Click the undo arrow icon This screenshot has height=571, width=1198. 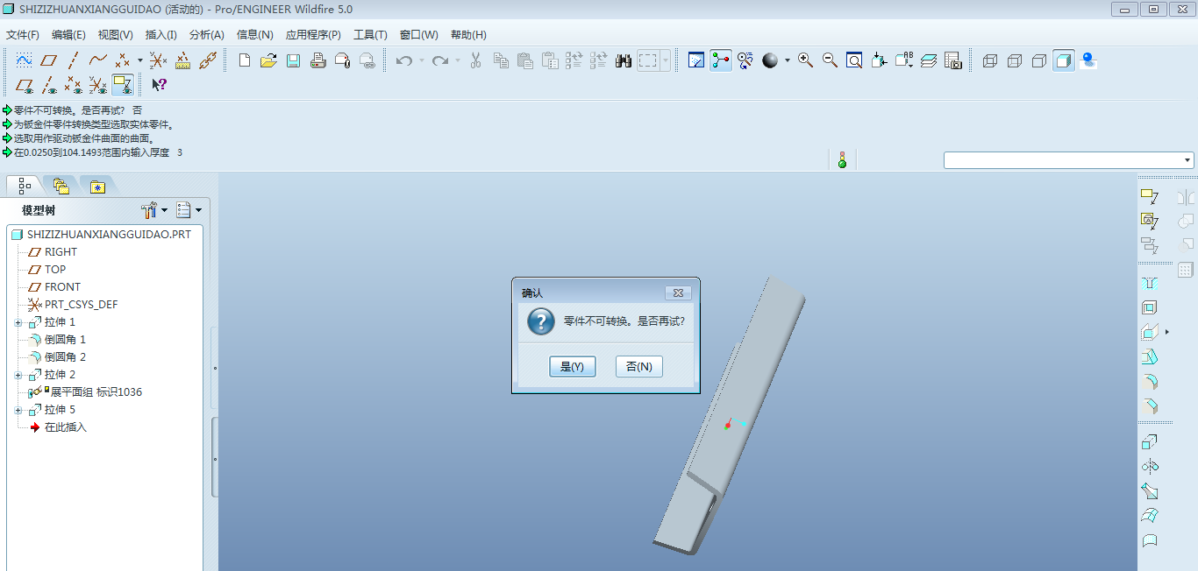(x=403, y=60)
